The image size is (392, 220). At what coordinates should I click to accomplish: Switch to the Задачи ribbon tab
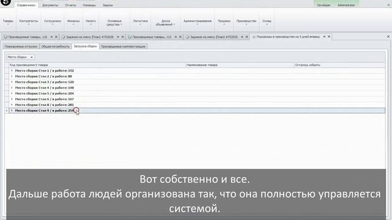(x=108, y=5)
